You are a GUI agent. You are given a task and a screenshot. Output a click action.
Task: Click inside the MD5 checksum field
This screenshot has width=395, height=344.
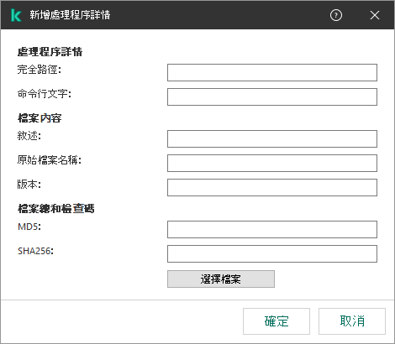click(x=272, y=230)
